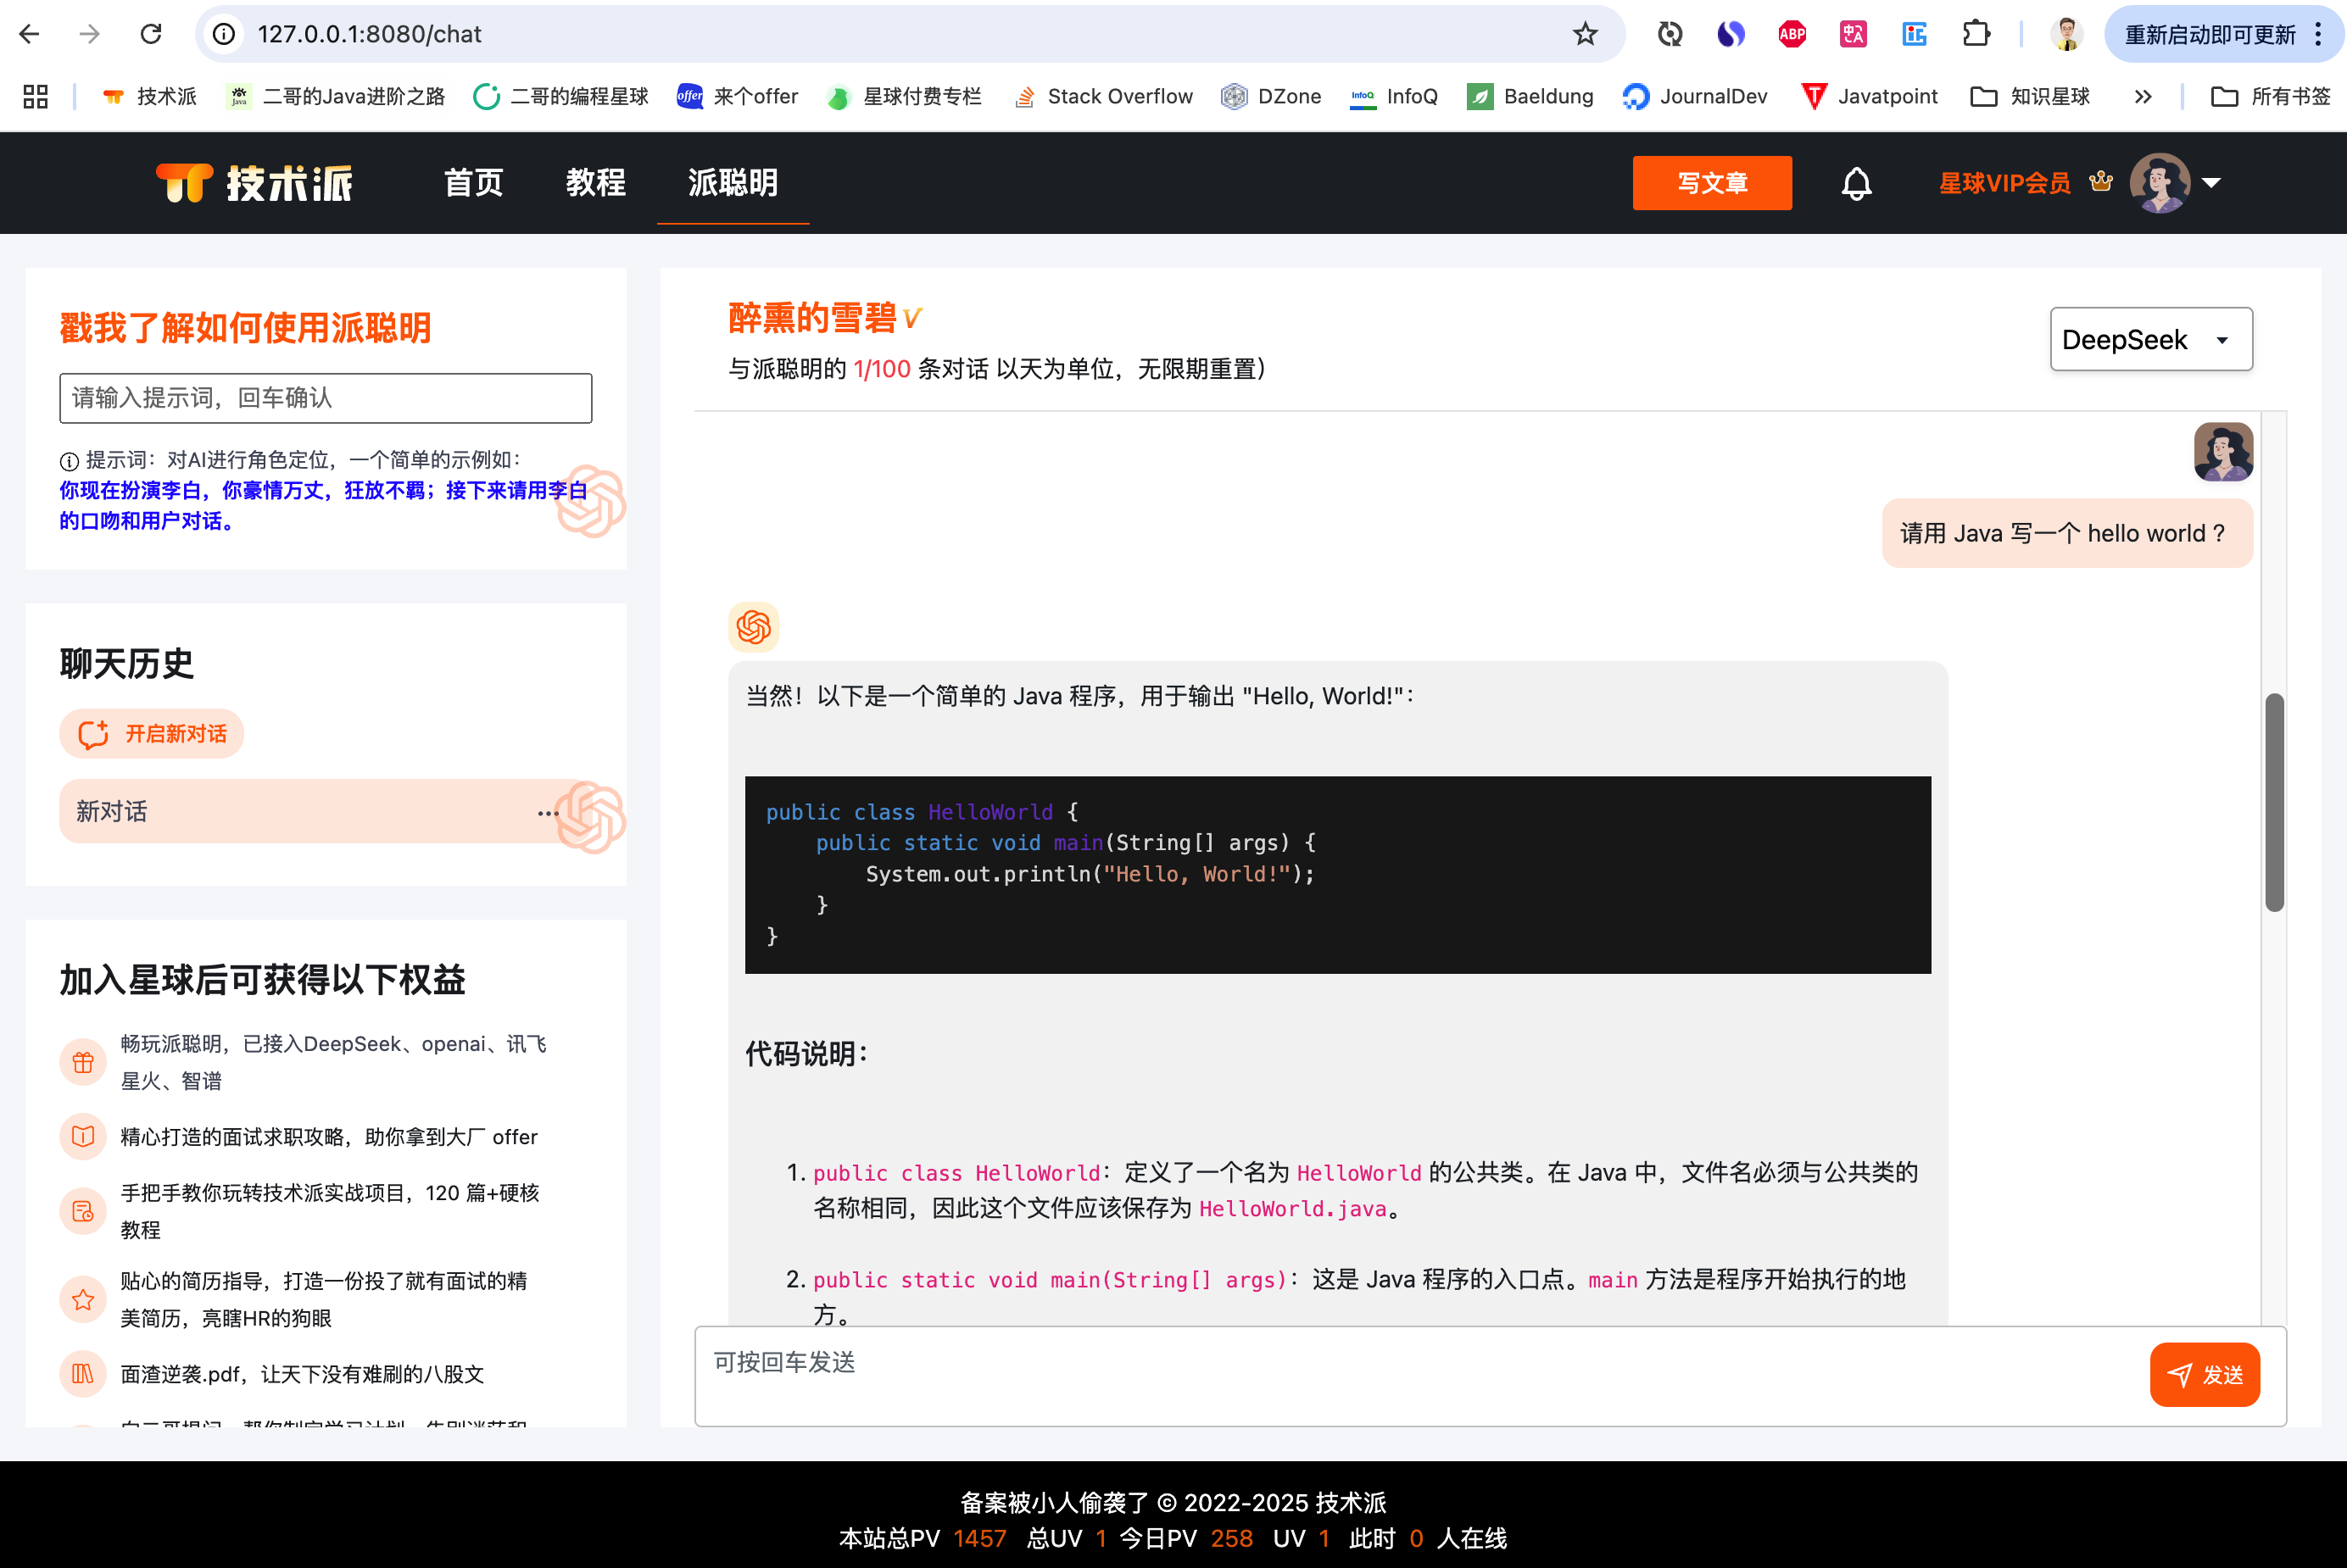Open the notification bell icon
The width and height of the screenshot is (2347, 1568).
[x=1856, y=183]
